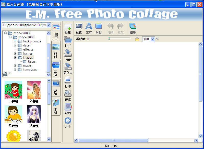The height and width of the screenshot is (149, 204).
Task: Click the 撤消 (Undo) arrow
Action: [111, 26]
